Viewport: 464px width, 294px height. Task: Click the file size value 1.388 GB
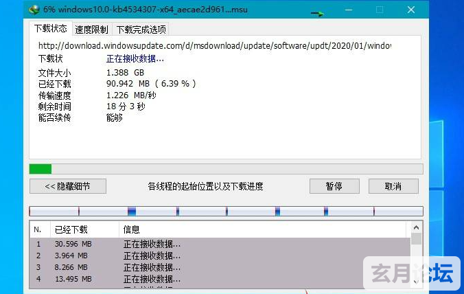125,73
